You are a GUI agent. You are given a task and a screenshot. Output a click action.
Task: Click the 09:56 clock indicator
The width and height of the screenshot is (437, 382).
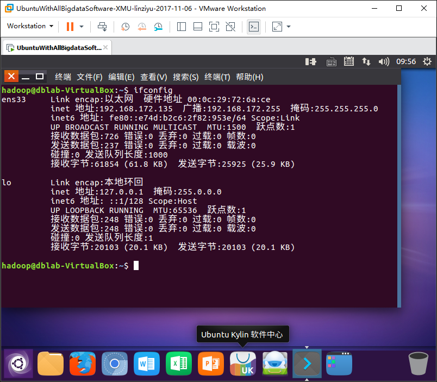(x=406, y=61)
